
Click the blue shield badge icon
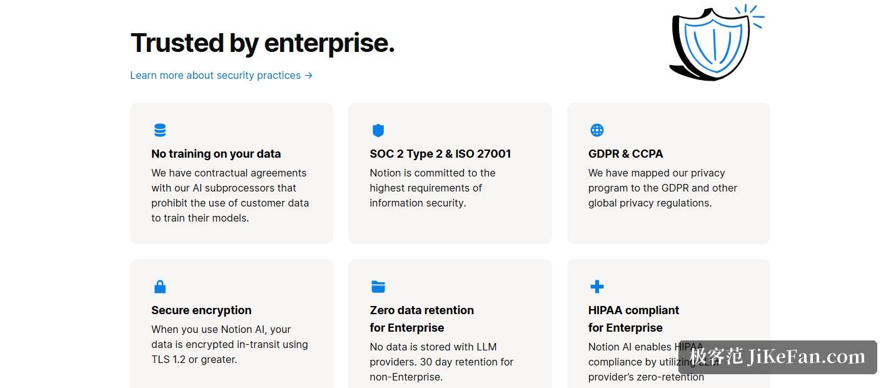(378, 130)
